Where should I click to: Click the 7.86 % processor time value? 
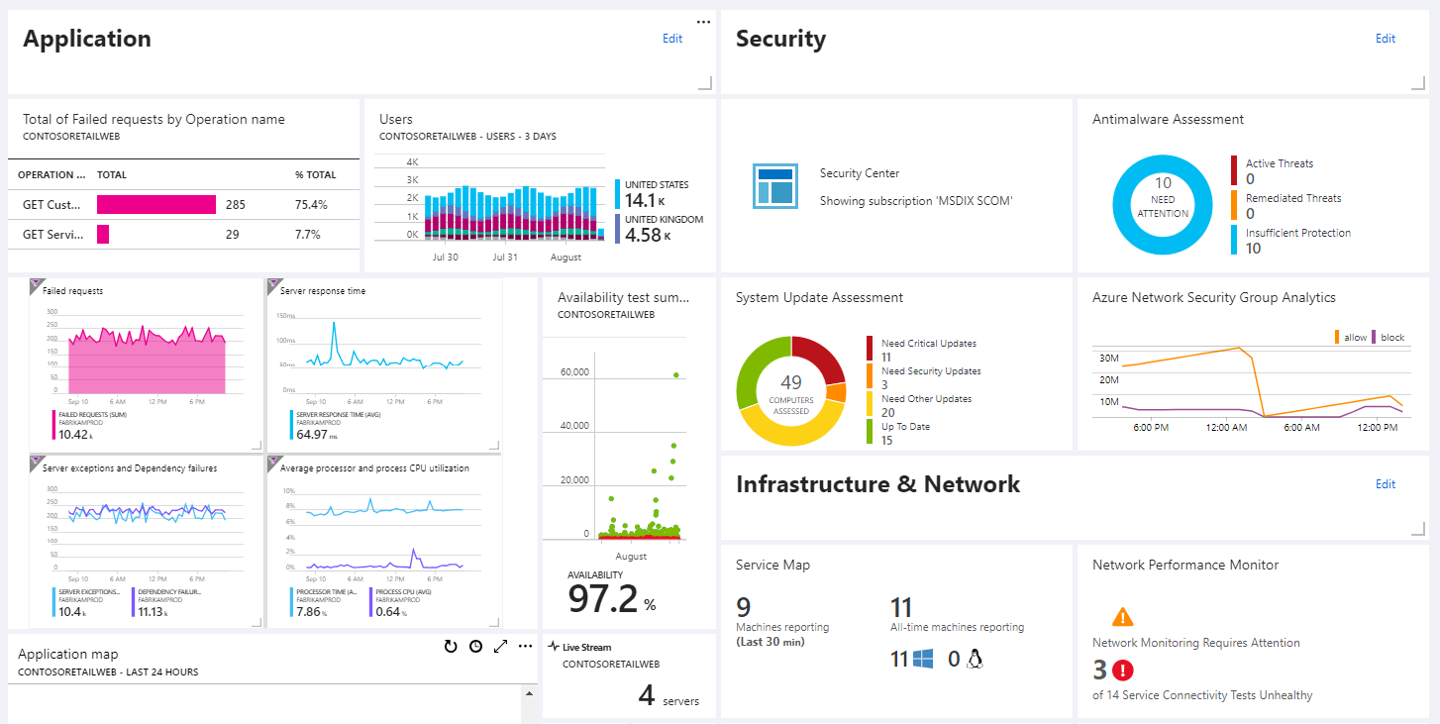(x=311, y=612)
